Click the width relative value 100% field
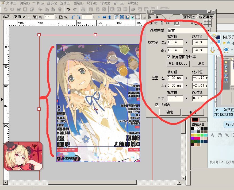The image size is (234, 190). pos(175,42)
